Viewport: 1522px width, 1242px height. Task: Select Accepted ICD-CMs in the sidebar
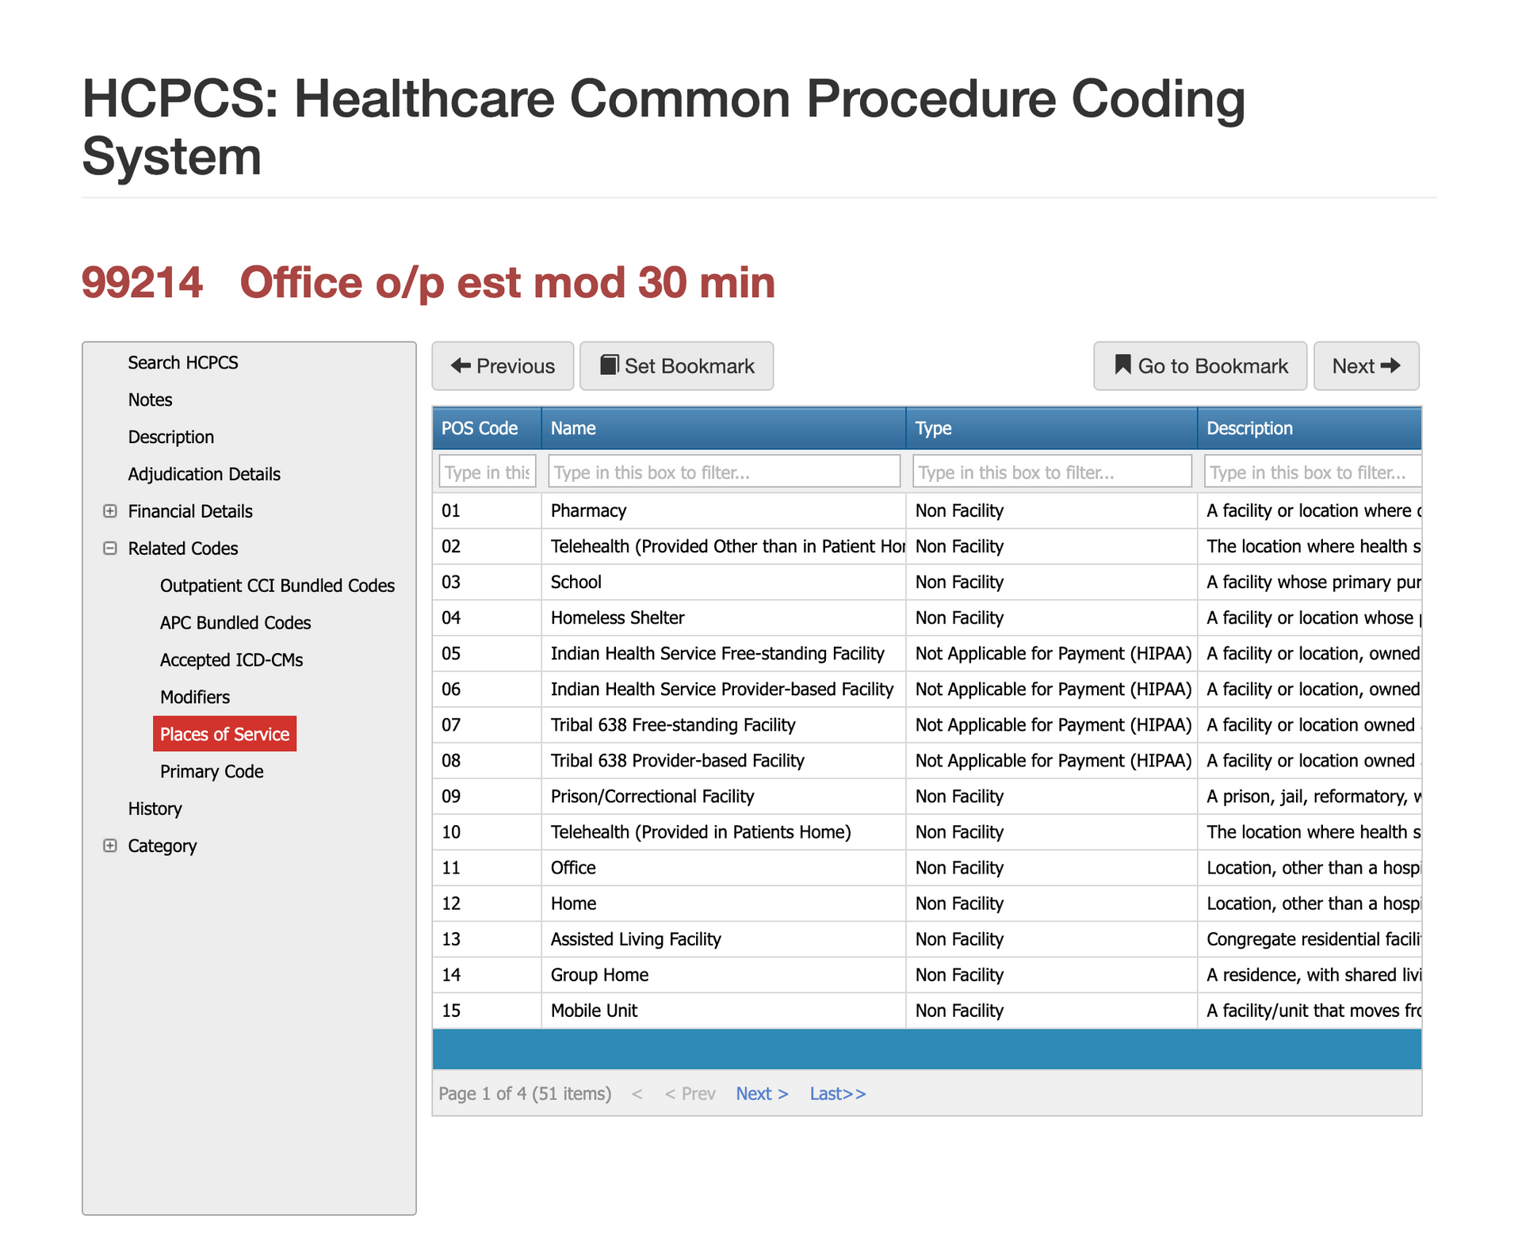pos(231,659)
